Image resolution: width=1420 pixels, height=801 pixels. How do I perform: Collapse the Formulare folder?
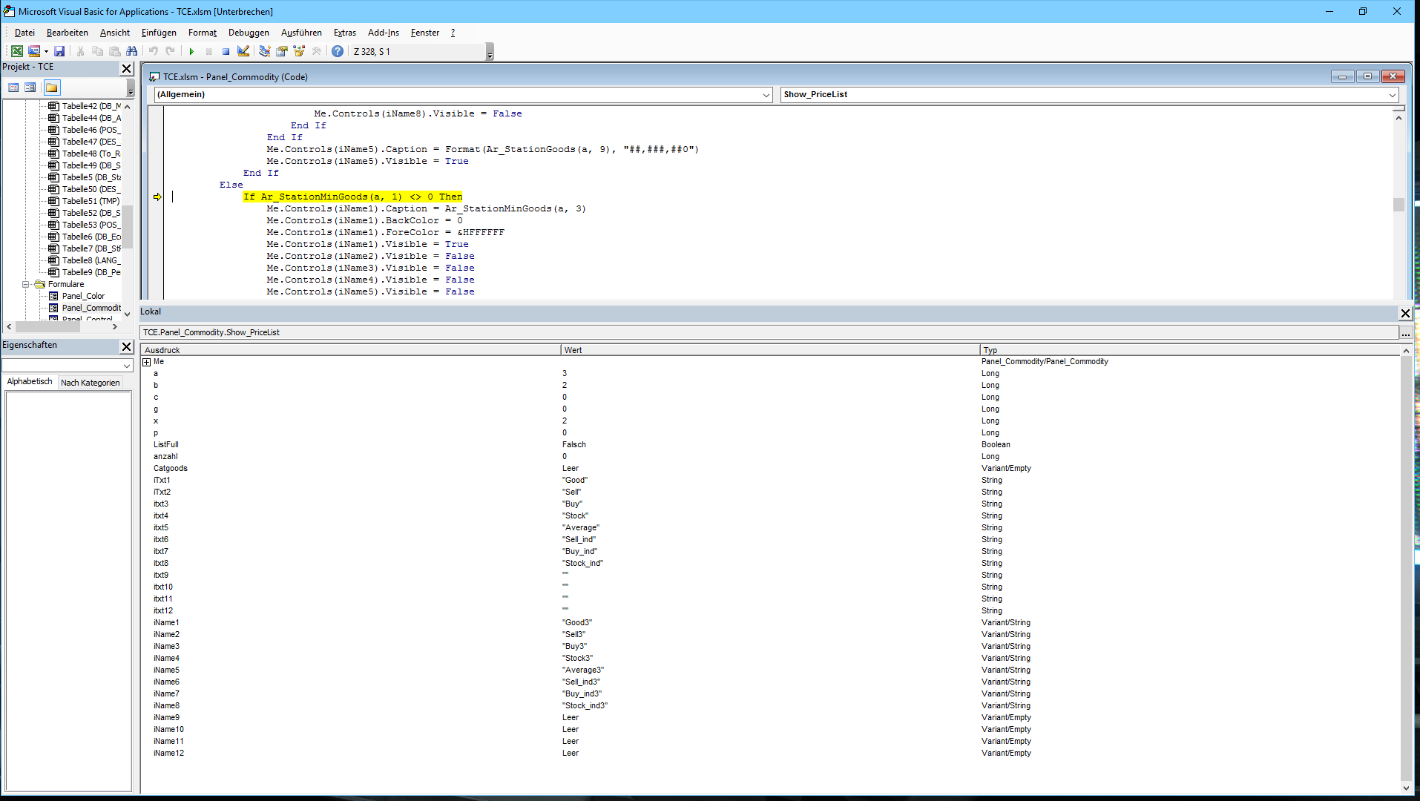click(25, 284)
